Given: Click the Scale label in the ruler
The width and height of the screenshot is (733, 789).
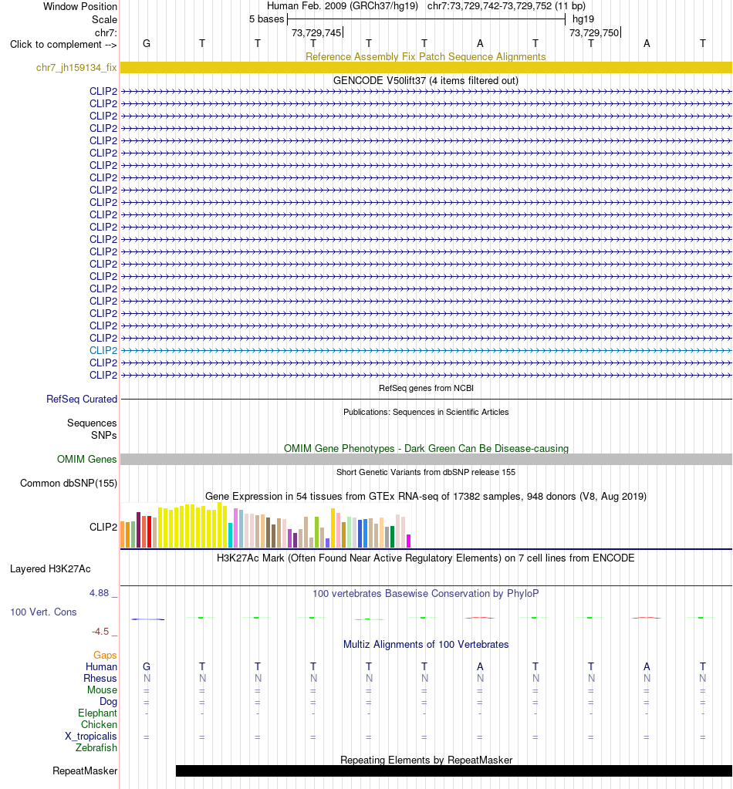Looking at the screenshot, I should point(104,19).
